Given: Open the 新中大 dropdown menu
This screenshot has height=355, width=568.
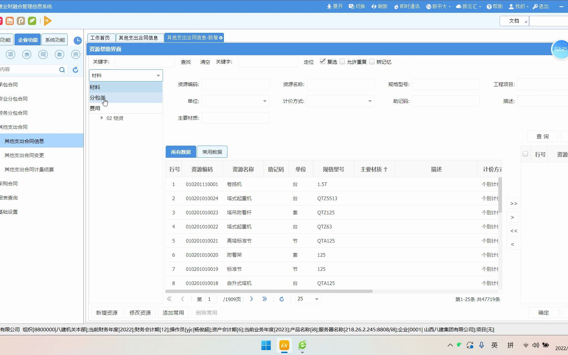Looking at the screenshot, I should [438, 6].
